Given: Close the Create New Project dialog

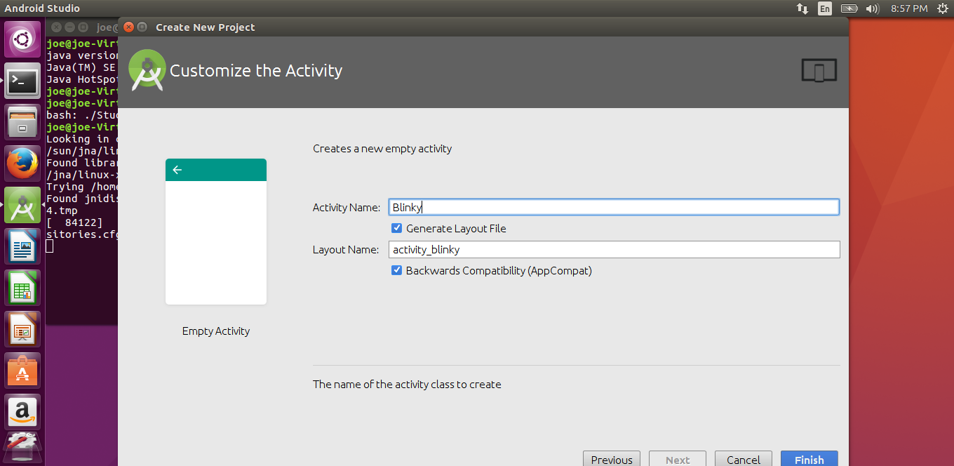Looking at the screenshot, I should [x=128, y=27].
